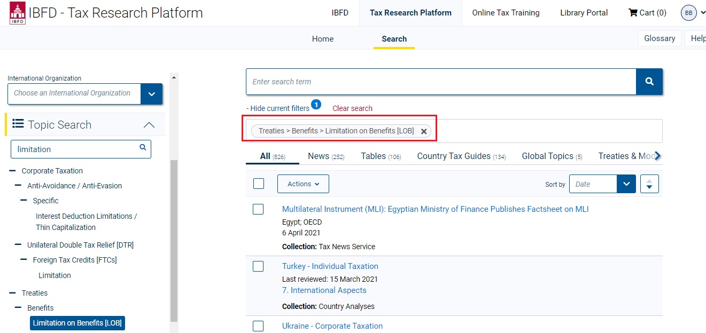Expand the user account menu chevron
The height and width of the screenshot is (333, 706).
pos(702,13)
